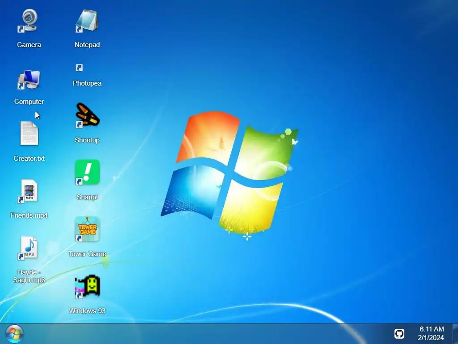Click the Camera icon label text

pos(29,45)
